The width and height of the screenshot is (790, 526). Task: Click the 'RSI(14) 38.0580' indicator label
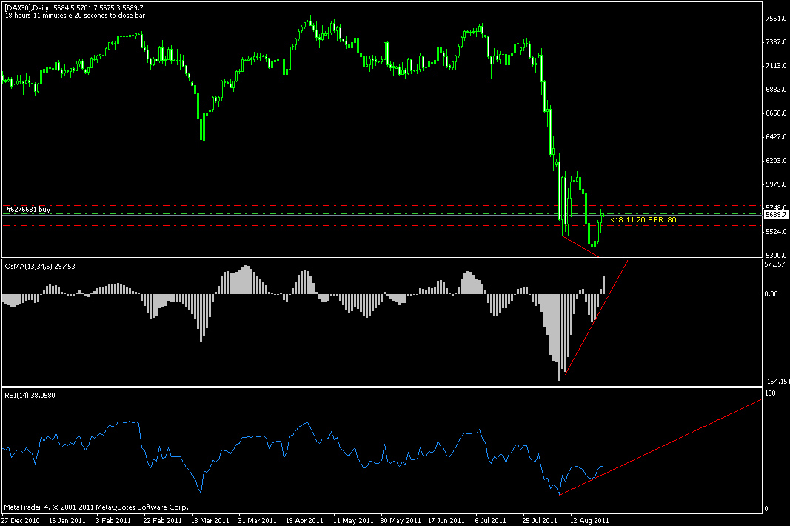(x=30, y=396)
